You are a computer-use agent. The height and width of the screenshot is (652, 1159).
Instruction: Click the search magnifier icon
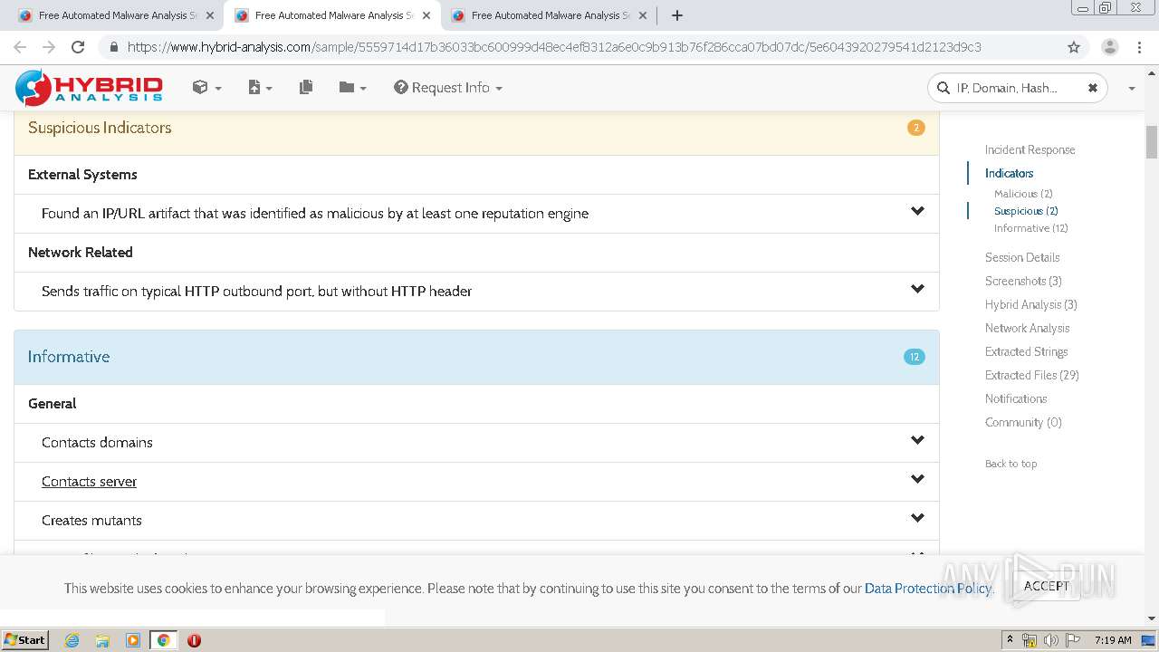[943, 88]
